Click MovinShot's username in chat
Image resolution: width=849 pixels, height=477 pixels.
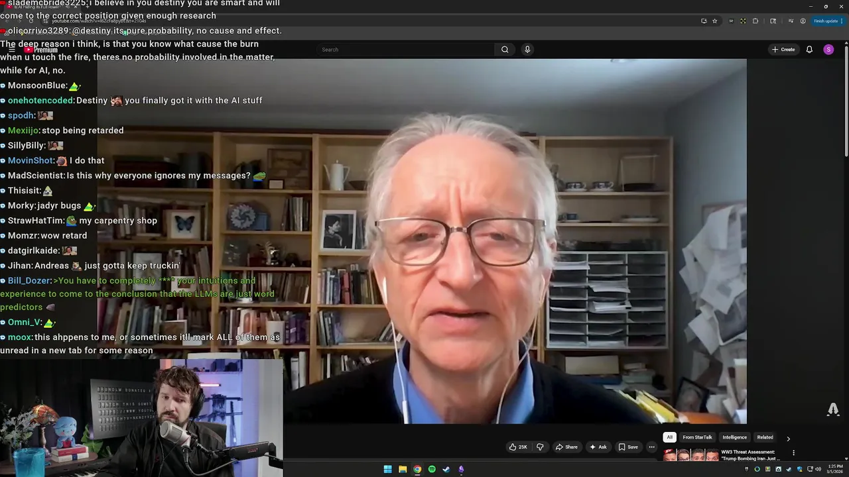point(31,160)
